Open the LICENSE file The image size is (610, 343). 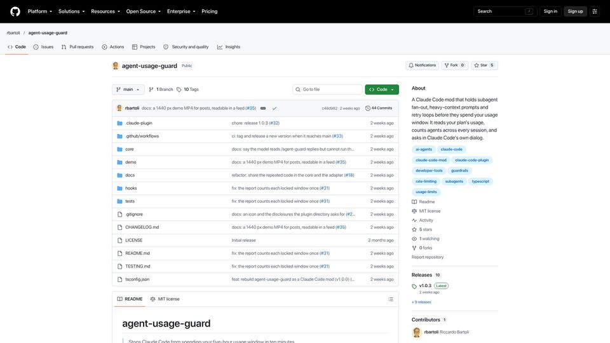coord(134,240)
